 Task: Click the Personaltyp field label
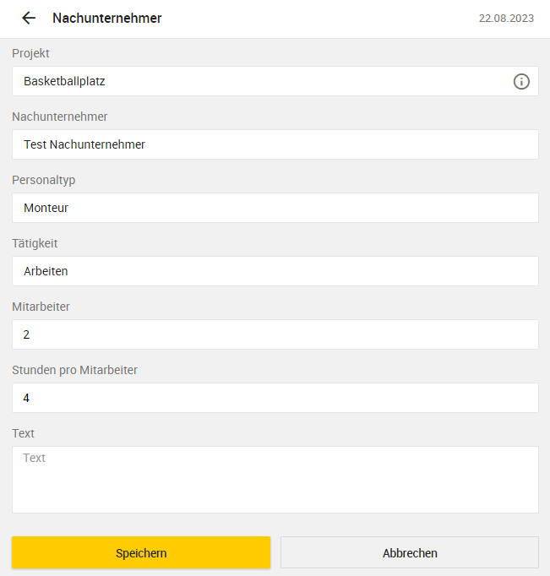(44, 180)
